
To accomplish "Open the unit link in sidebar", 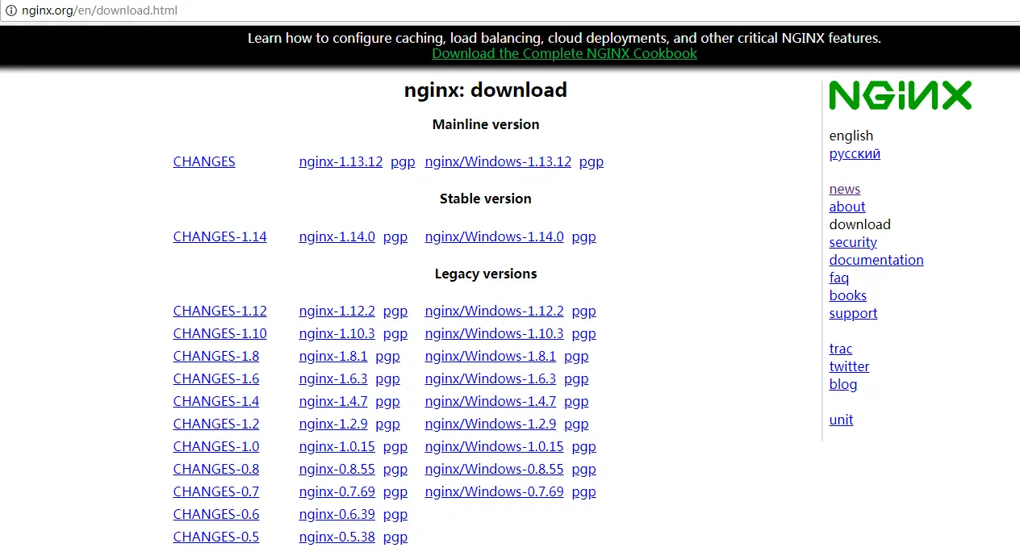I will point(841,420).
